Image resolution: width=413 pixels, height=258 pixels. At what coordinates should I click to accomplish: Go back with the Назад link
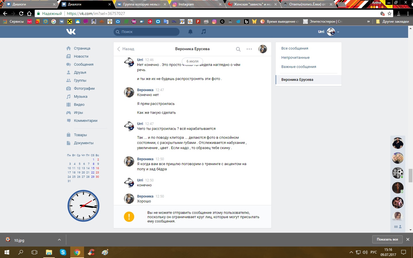point(126,49)
